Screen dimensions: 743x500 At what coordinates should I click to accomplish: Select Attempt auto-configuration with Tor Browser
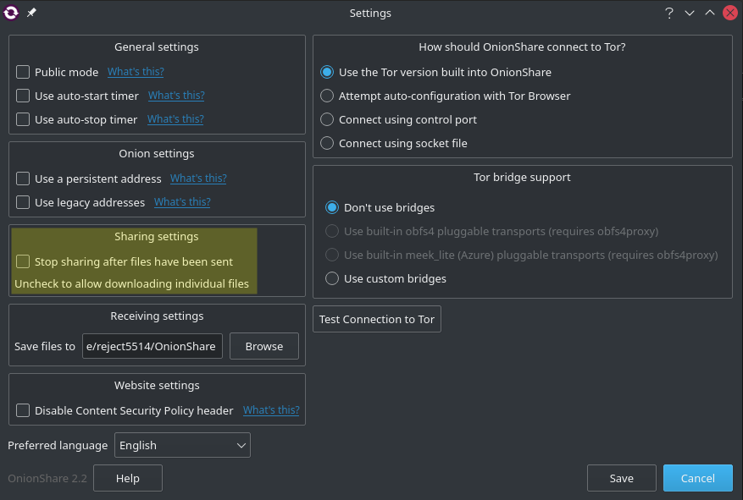(327, 96)
